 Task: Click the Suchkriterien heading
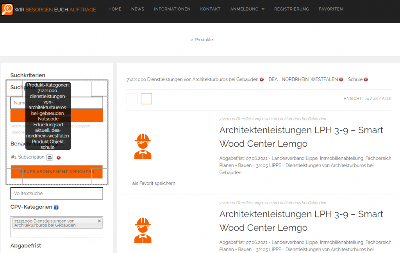coord(28,75)
